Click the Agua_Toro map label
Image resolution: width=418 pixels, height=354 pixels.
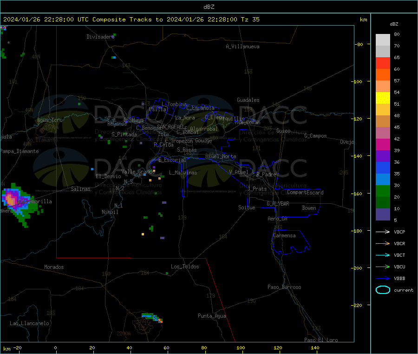50,120
